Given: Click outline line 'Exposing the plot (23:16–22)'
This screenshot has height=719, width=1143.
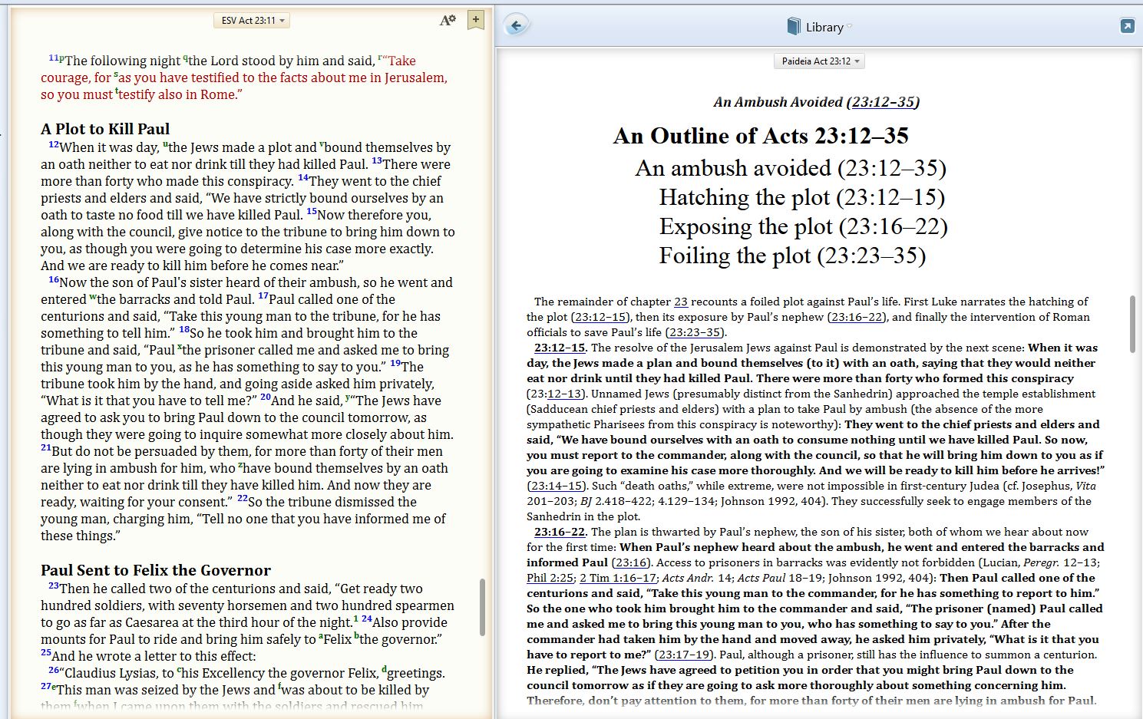Looking at the screenshot, I should click(x=804, y=226).
